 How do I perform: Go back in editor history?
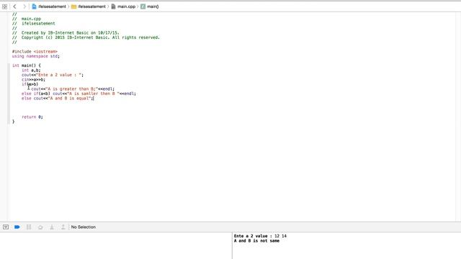14,6
